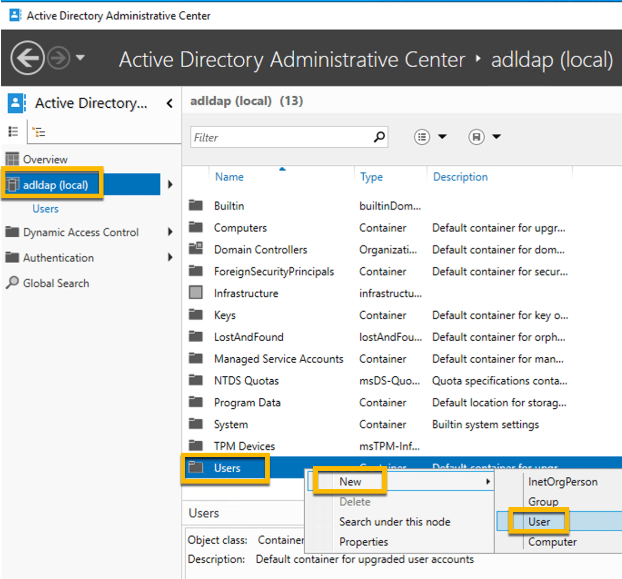The width and height of the screenshot is (622, 579).
Task: Click the Program Data row name
Action: click(247, 403)
